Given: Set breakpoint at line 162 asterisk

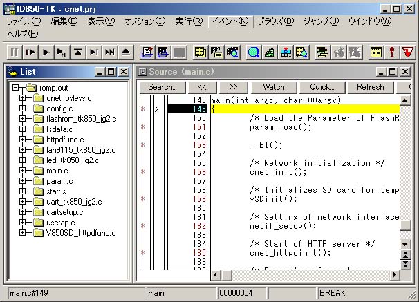Looking at the screenshot, I should (143, 226).
